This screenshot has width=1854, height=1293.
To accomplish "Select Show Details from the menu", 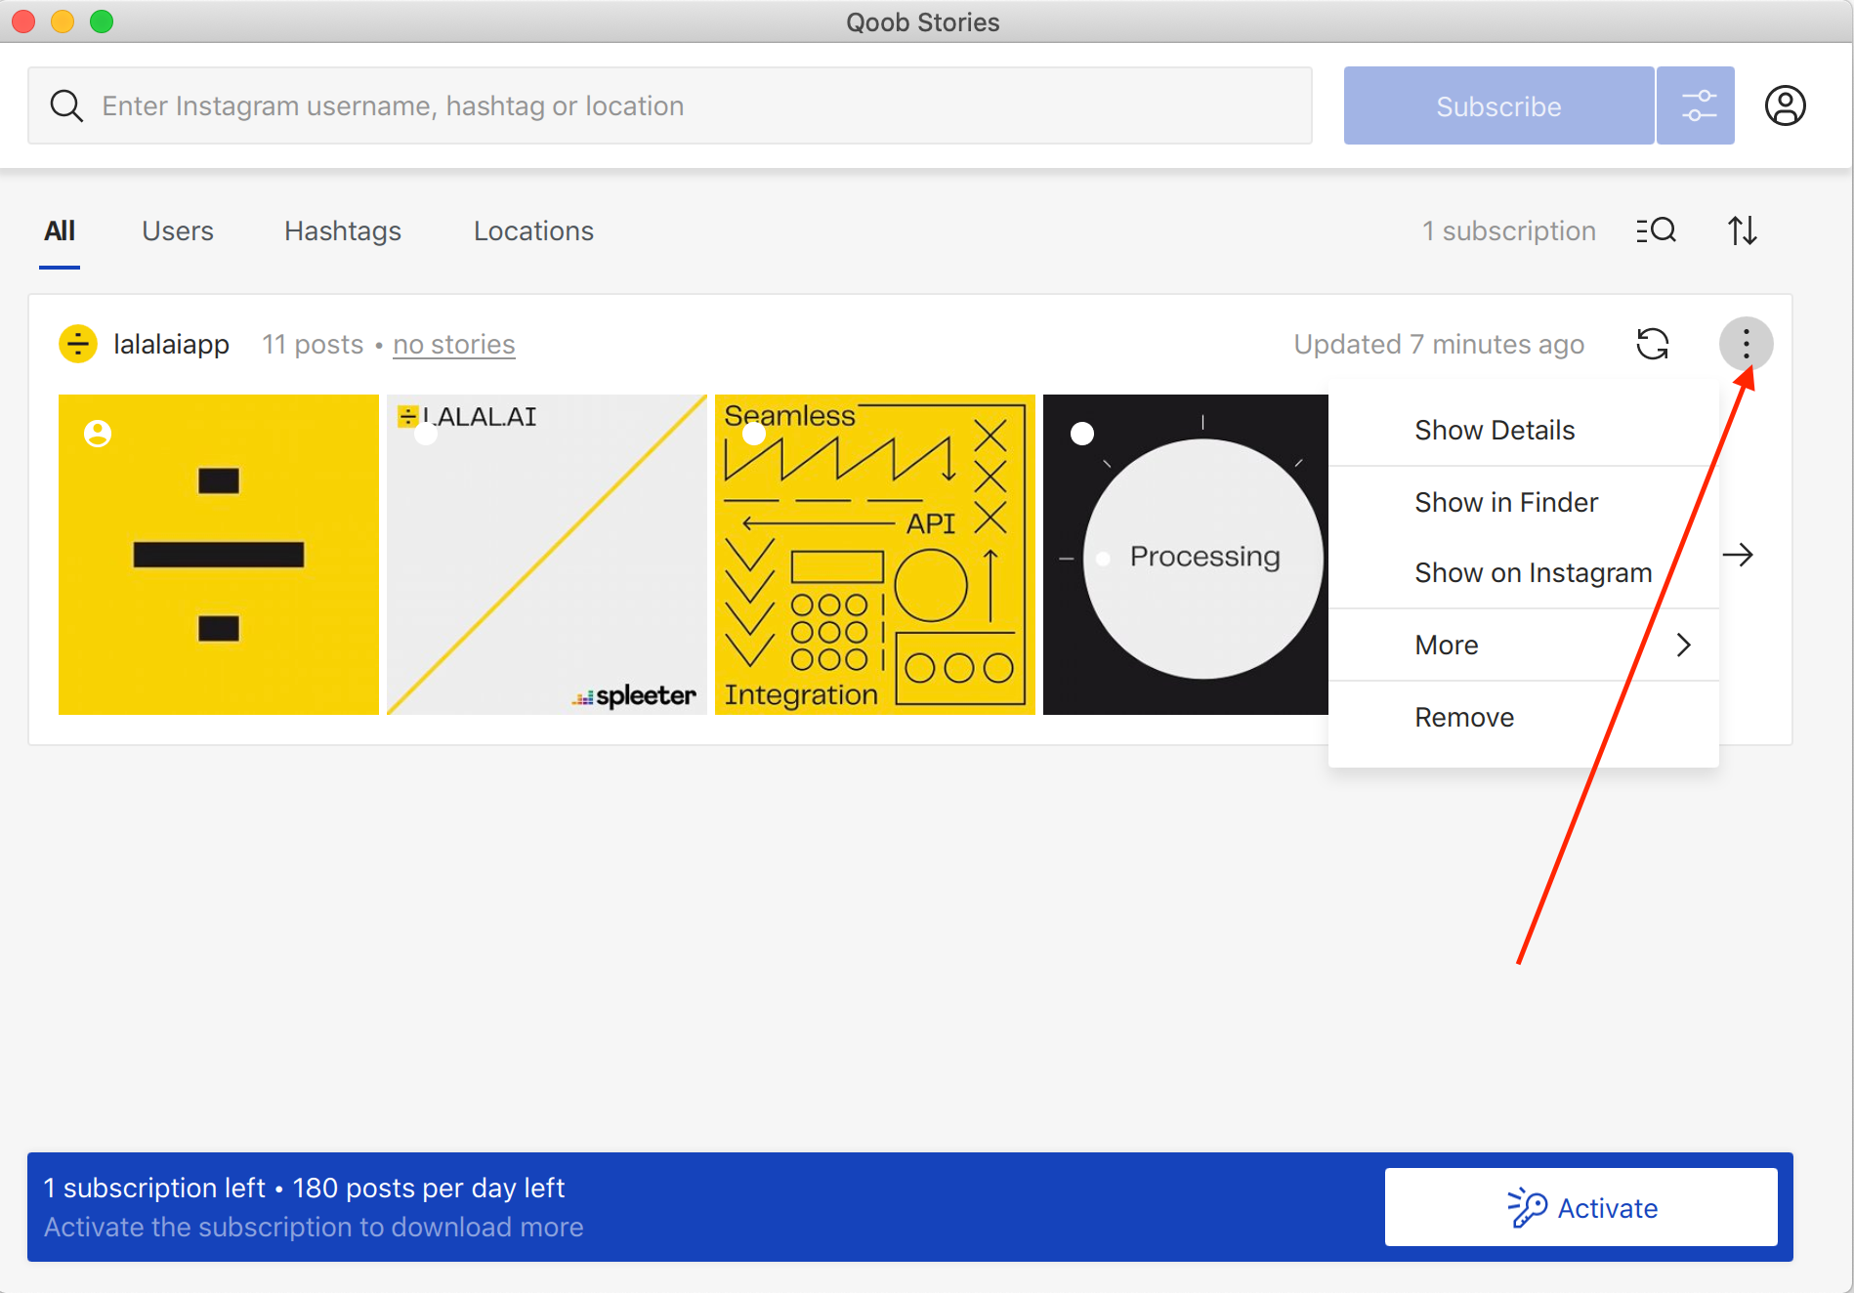I will point(1524,430).
